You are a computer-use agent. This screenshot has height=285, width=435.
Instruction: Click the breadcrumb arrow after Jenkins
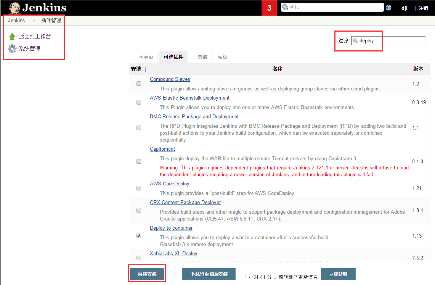34,21
